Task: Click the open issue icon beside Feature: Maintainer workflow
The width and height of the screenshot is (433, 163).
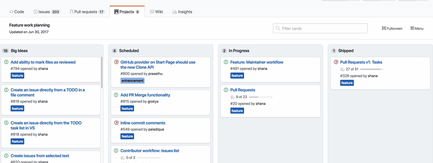Action: (226, 62)
